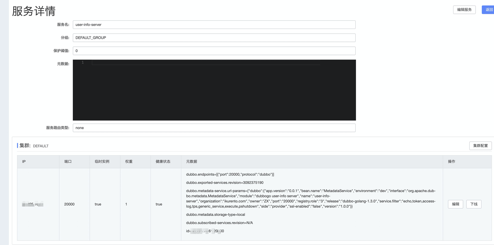Click 编辑 button in the instance row
Screen dimensions: 494x245
(x=455, y=204)
